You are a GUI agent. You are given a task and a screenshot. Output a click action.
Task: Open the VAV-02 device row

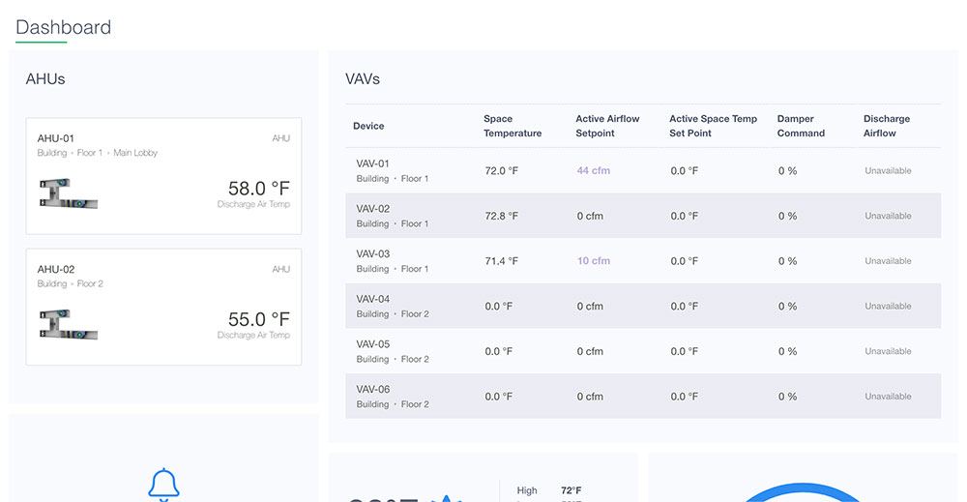643,216
